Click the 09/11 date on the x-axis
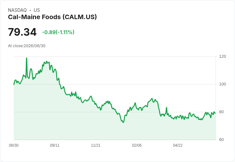 coord(55,145)
